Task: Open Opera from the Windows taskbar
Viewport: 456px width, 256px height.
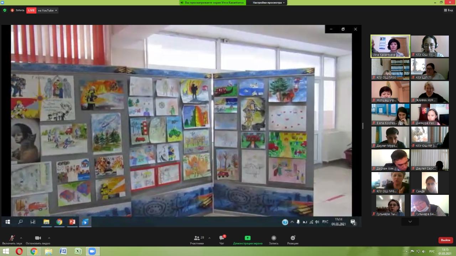Action: click(19, 251)
